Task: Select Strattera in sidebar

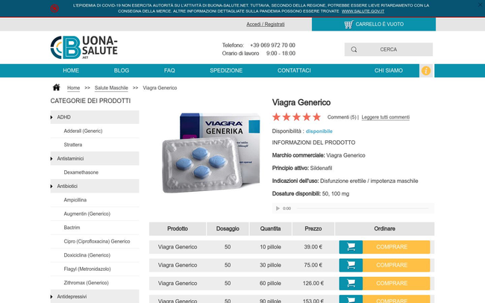Action: click(x=73, y=145)
